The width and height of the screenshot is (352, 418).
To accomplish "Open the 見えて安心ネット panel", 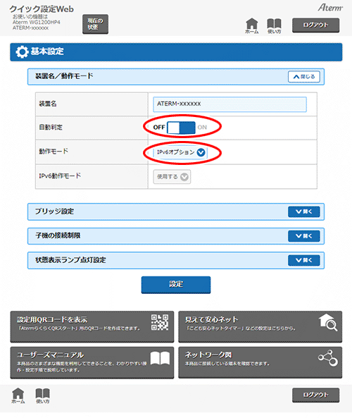I will (260, 326).
